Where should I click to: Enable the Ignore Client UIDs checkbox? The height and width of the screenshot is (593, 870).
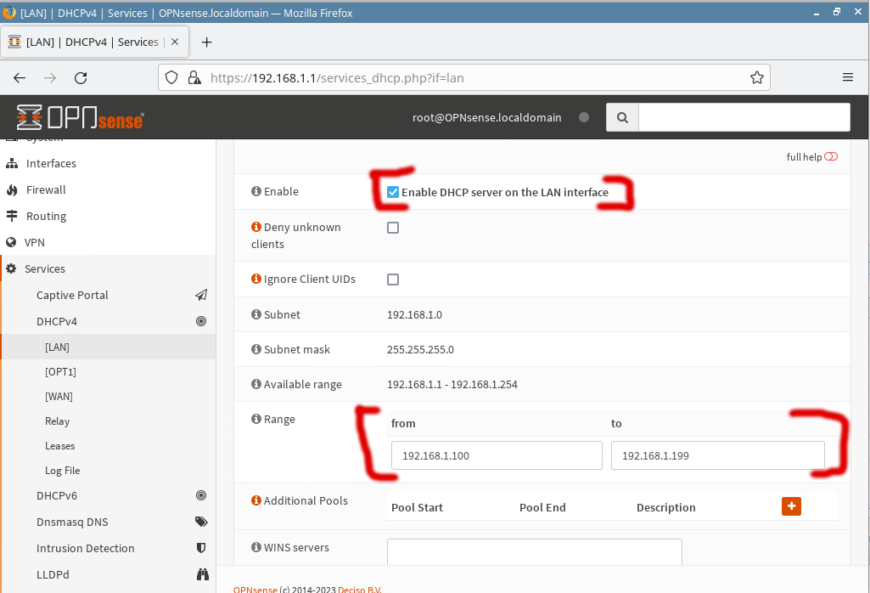(393, 280)
